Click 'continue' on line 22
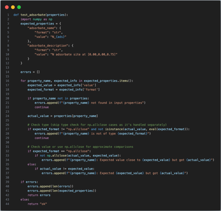Viewport: 221px width, 211px height. [42, 107]
